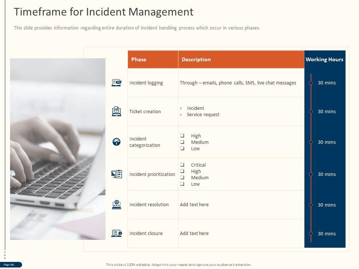Click 30 mins in the Incident prioritization row
Image resolution: width=359 pixels, height=269 pixels.
click(327, 174)
